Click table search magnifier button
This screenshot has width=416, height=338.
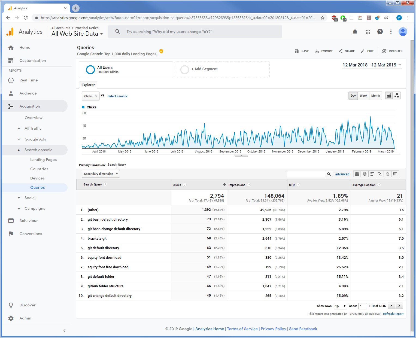329,174
